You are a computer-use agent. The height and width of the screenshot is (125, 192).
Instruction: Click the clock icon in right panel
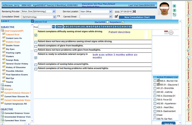[x=171, y=32]
